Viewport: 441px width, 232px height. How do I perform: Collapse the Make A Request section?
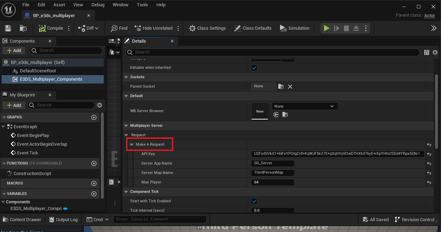click(132, 144)
